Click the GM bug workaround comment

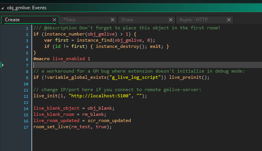click(x=139, y=71)
